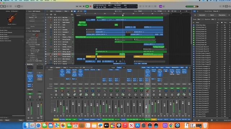Mute the String Chords track

pos(55,39)
